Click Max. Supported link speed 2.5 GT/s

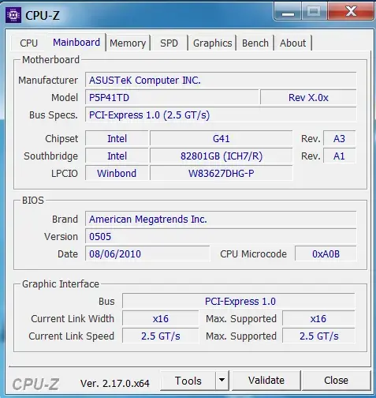coord(318,336)
